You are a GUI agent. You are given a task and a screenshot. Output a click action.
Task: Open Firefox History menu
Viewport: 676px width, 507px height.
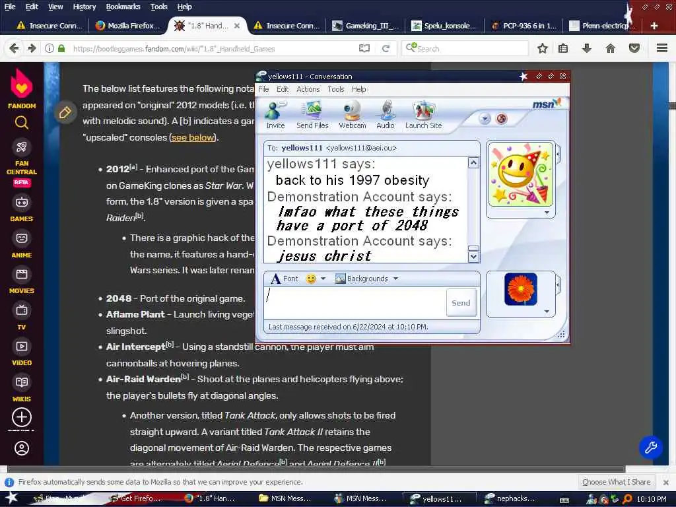(x=84, y=7)
